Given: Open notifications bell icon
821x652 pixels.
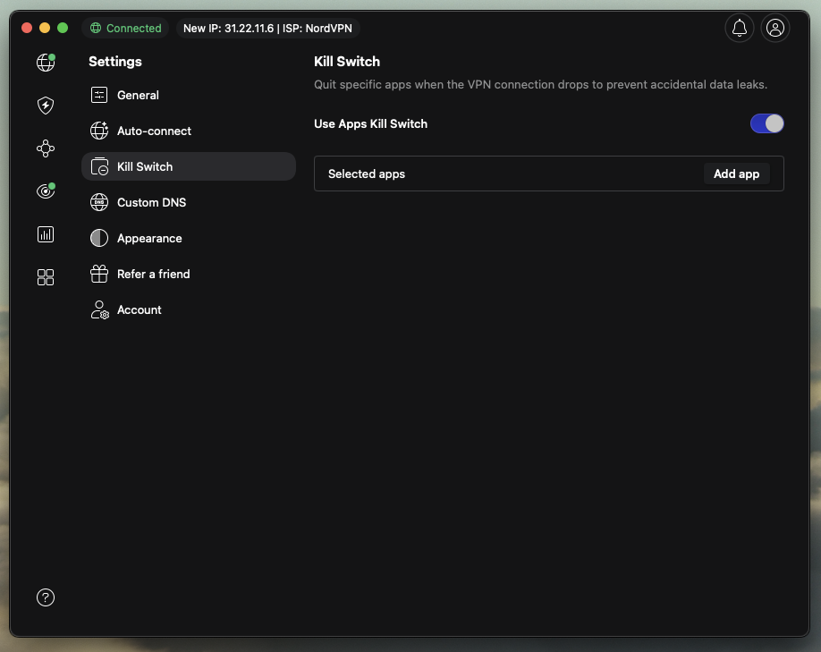Looking at the screenshot, I should point(740,28).
